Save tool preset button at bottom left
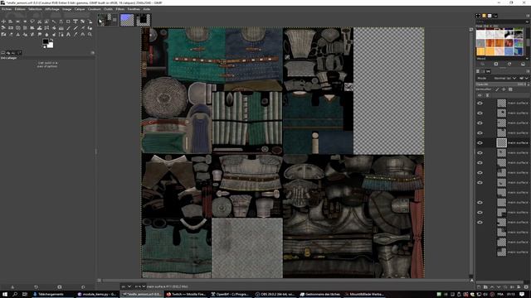 click(x=12, y=287)
